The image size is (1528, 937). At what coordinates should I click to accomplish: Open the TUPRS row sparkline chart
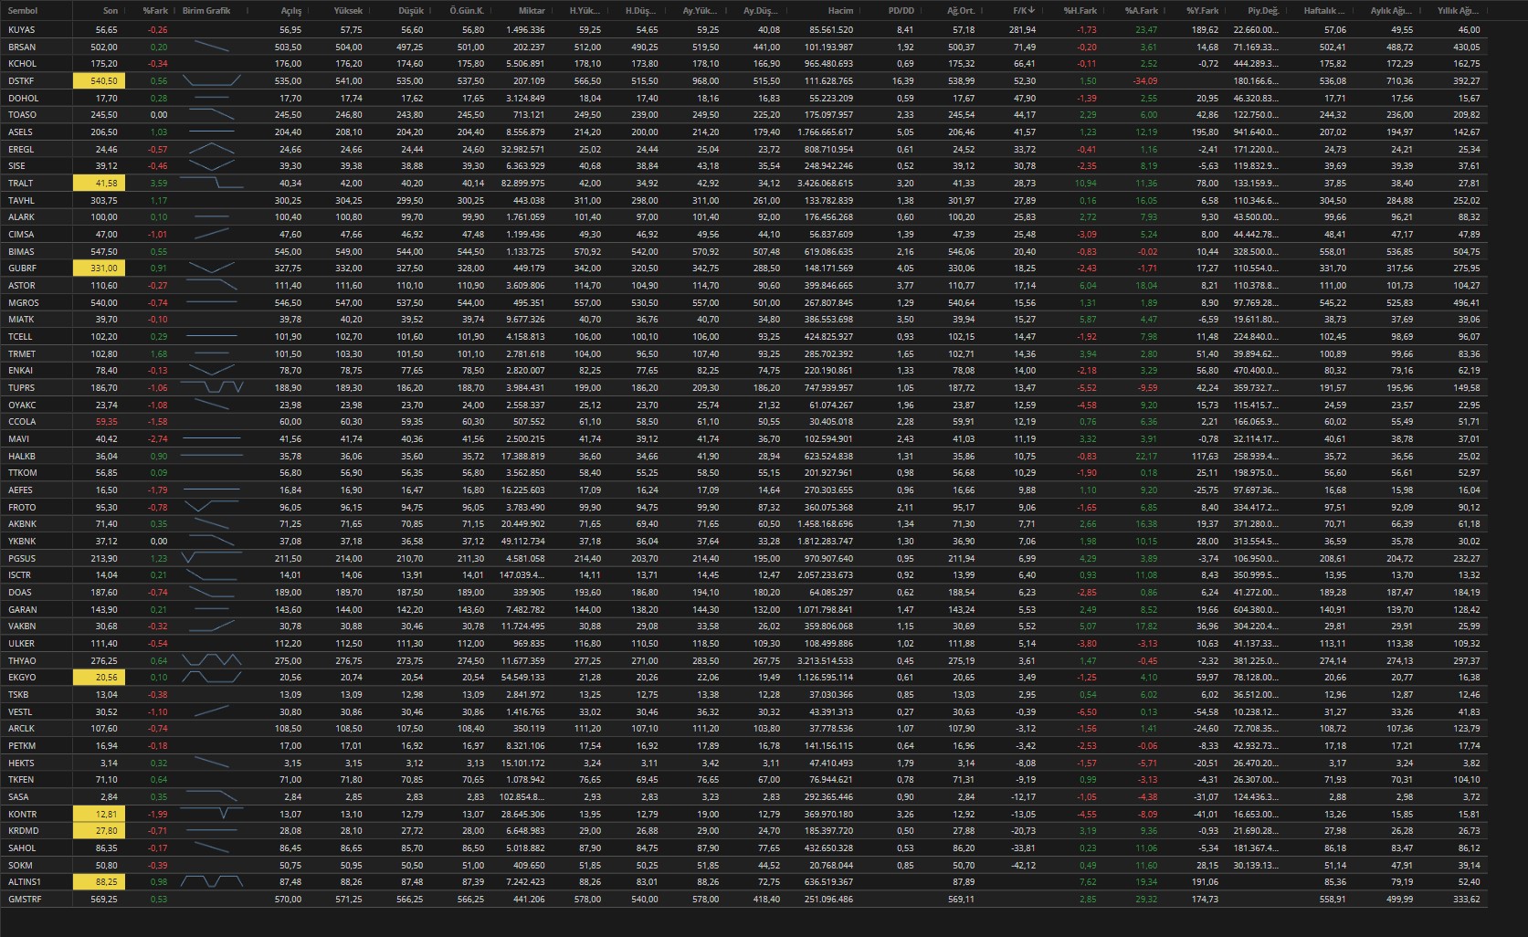pyautogui.click(x=212, y=387)
